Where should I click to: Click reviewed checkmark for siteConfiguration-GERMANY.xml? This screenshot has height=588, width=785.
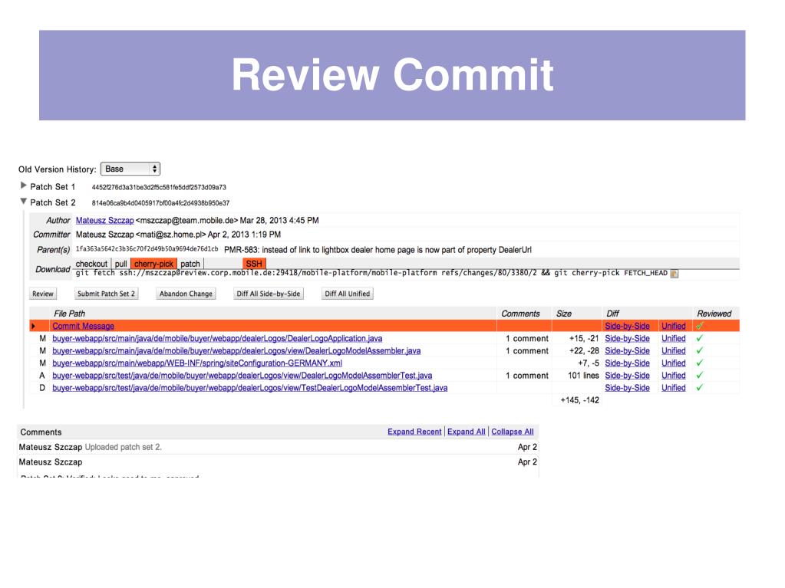(699, 363)
